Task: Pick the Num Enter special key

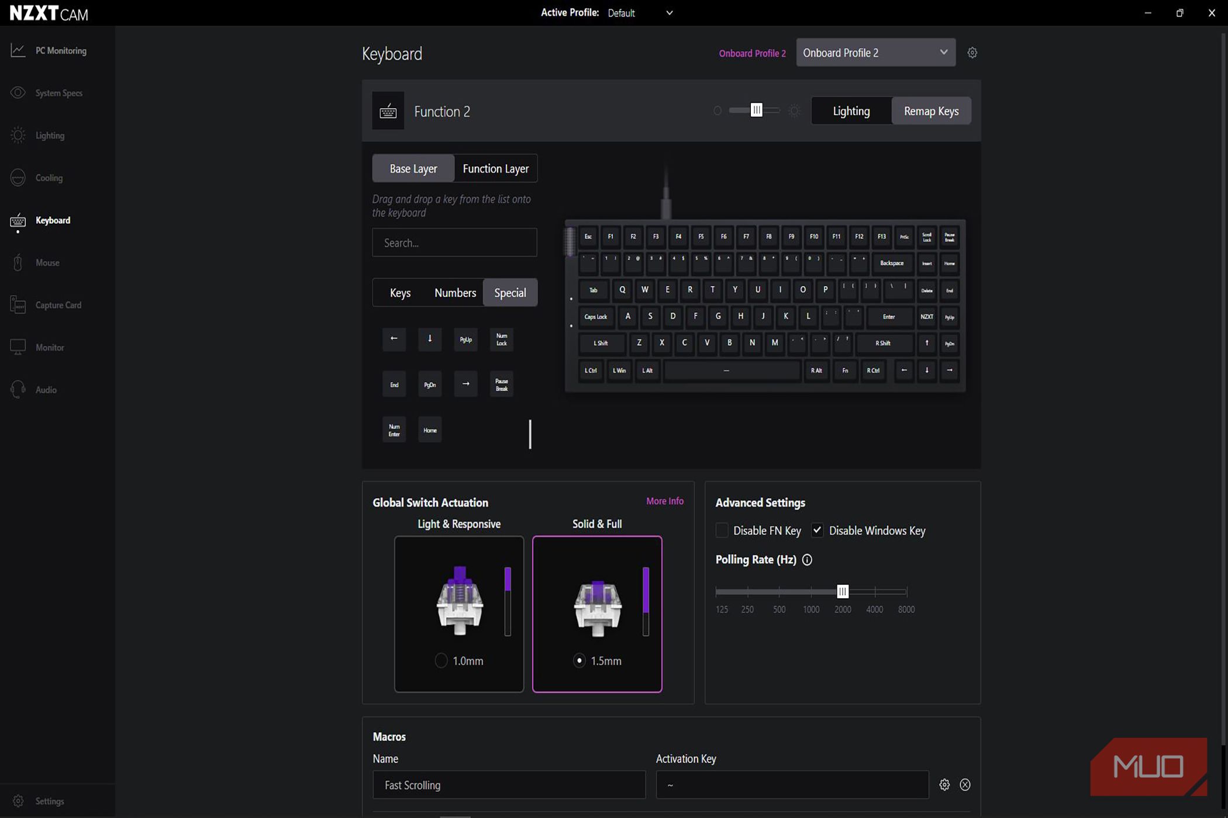Action: click(x=394, y=430)
